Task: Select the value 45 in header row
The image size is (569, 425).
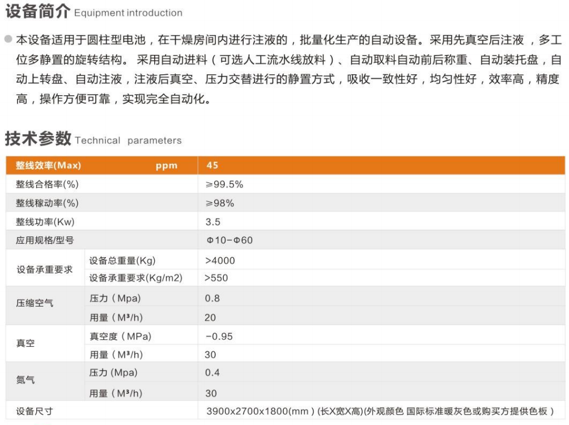Action: point(213,165)
